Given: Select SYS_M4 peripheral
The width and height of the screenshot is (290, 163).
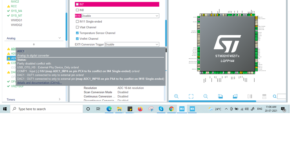Looking at the screenshot, I should [x=16, y=11].
